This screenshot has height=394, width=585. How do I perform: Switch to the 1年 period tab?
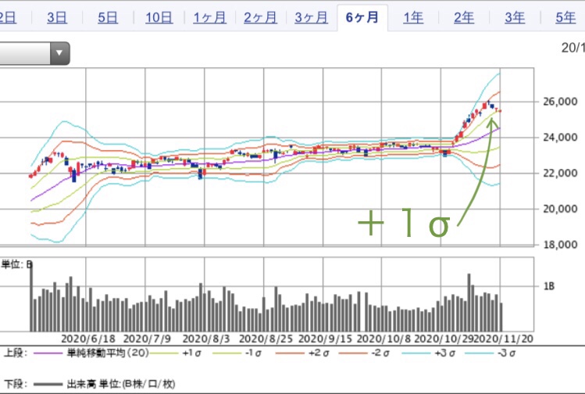413,17
